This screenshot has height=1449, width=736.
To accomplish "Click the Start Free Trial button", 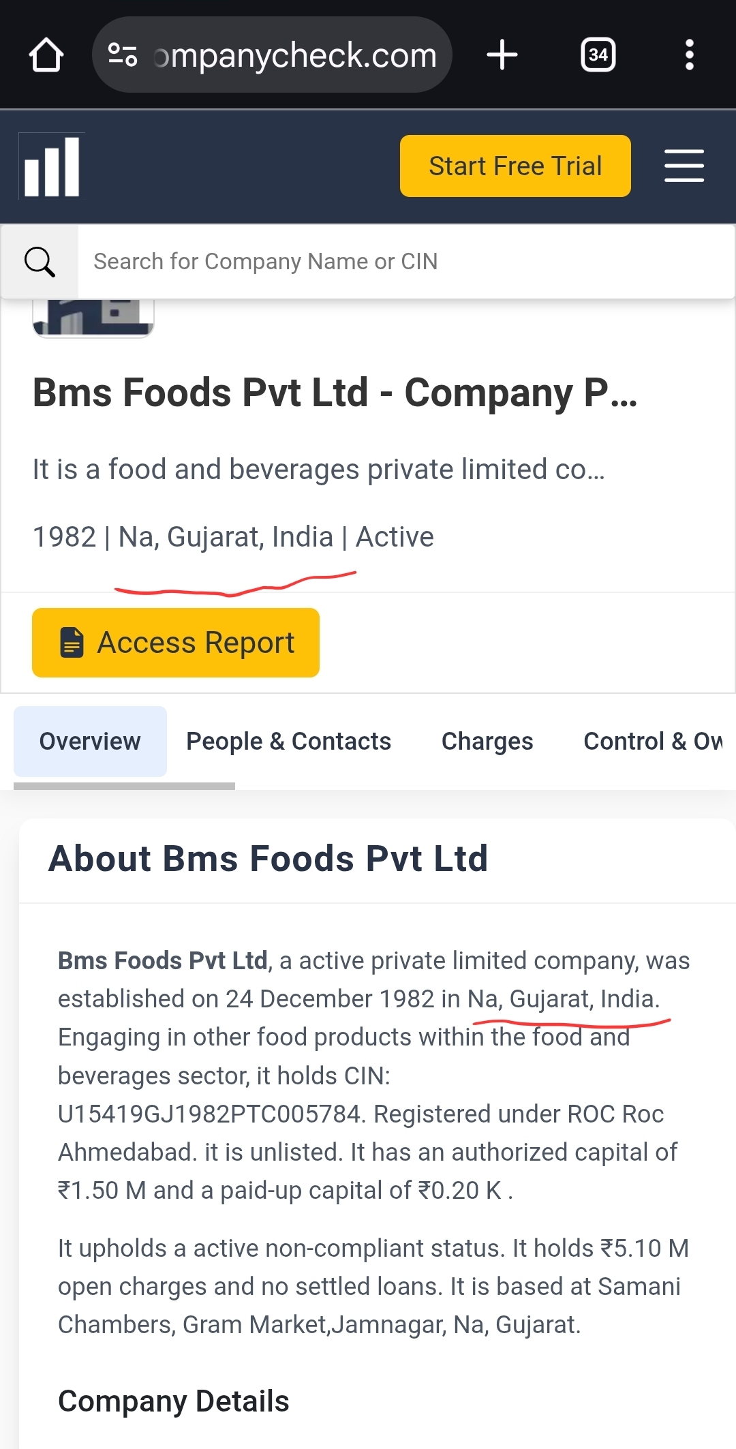I will pyautogui.click(x=515, y=166).
